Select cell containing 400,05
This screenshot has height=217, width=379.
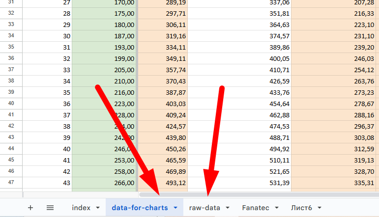tap(239, 58)
